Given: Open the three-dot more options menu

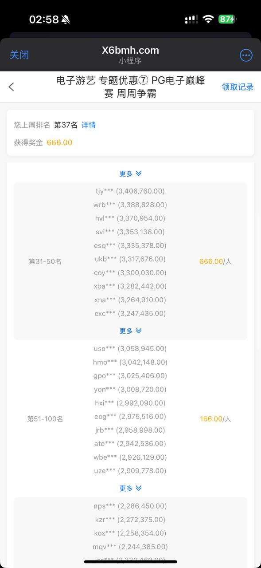Looking at the screenshot, I should [x=246, y=55].
